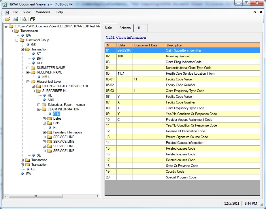The height and width of the screenshot is (209, 266).
Task: Open the File menu
Action: coord(15,12)
